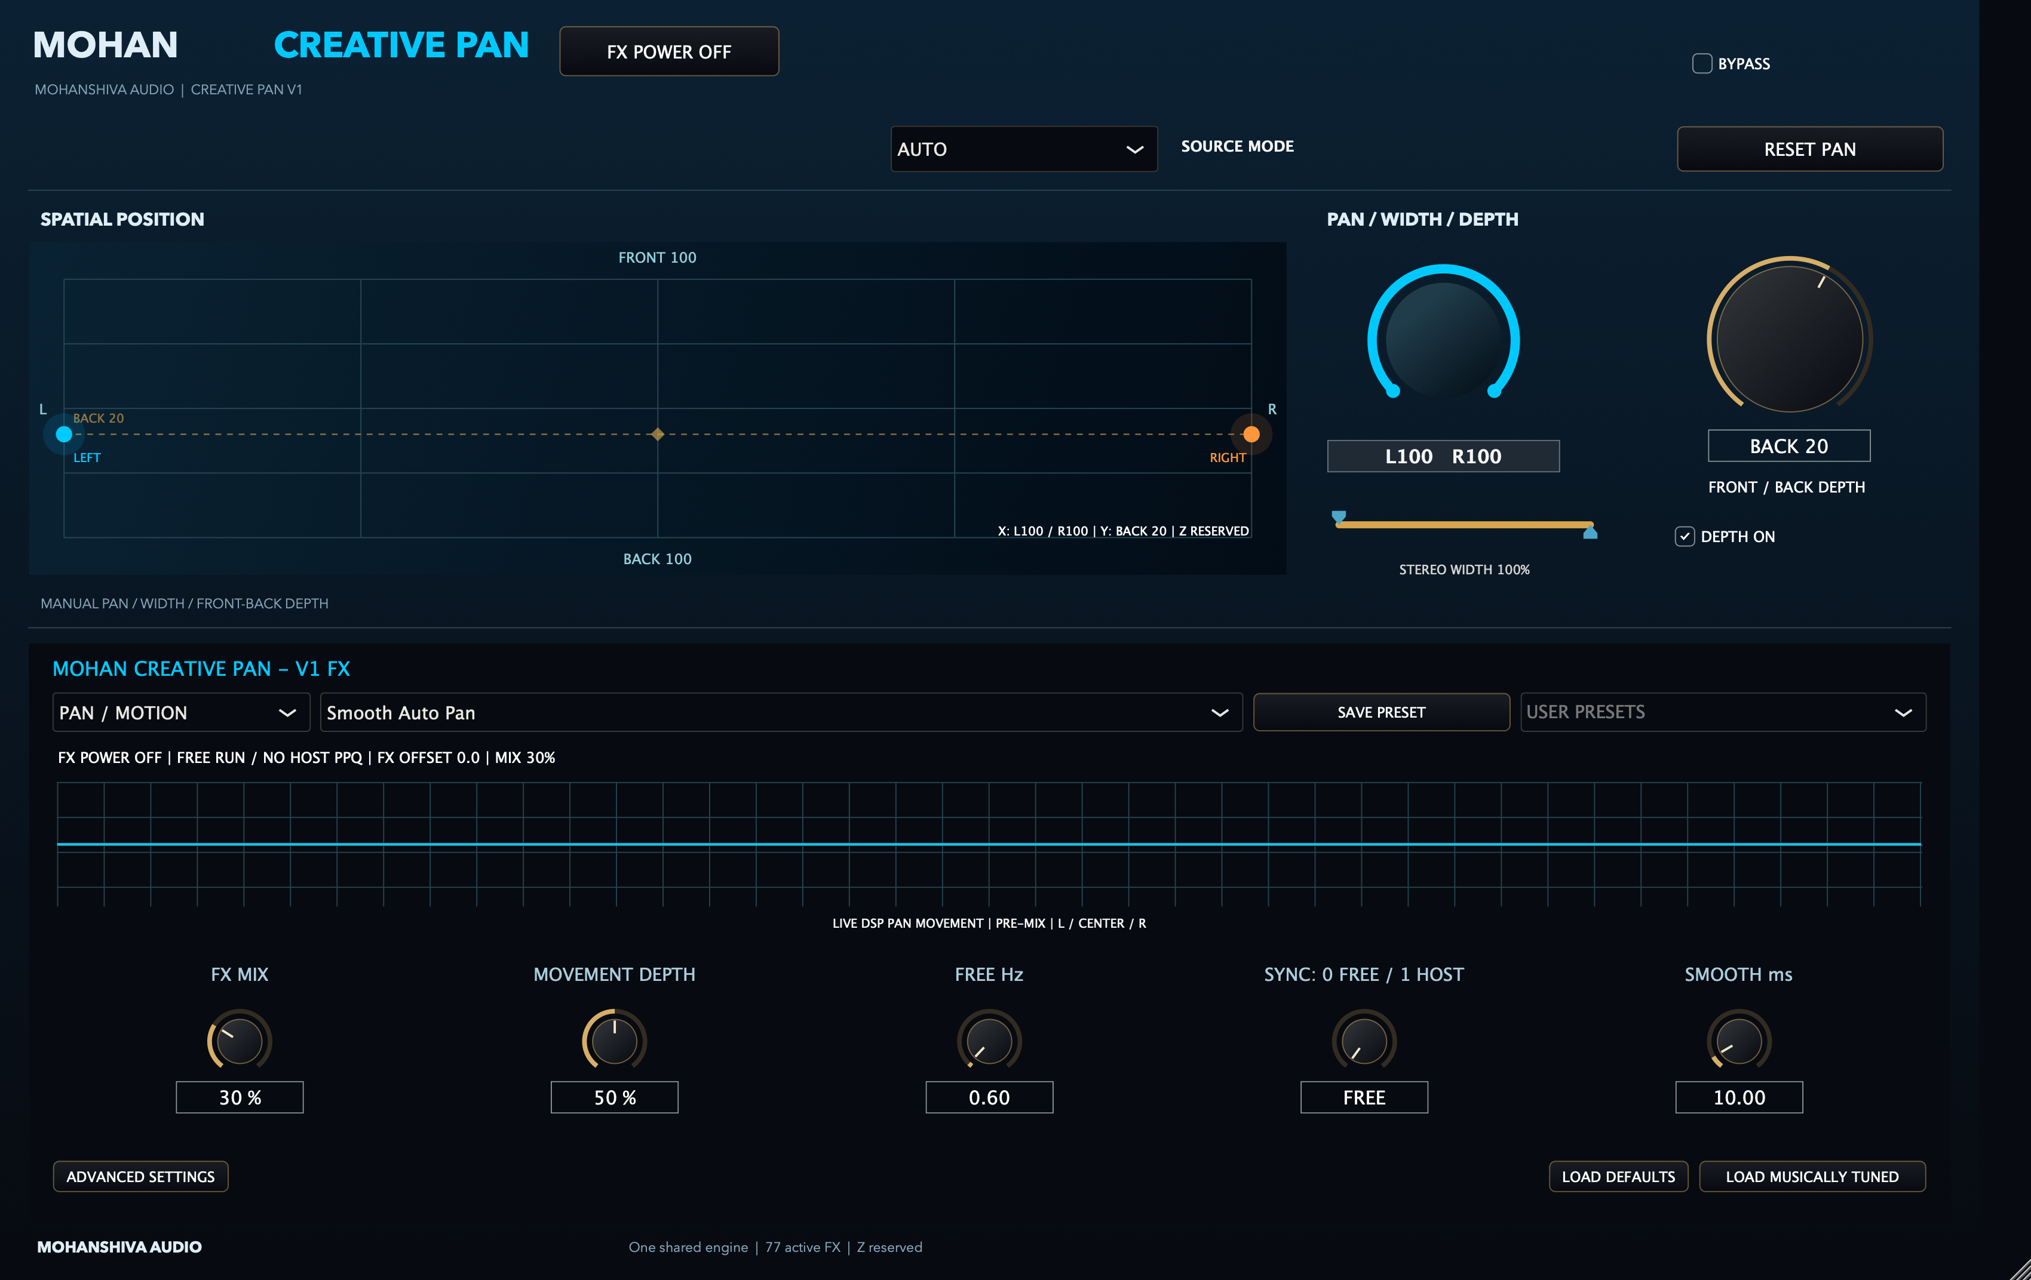The width and height of the screenshot is (2031, 1280).
Task: Click the left stereo width slider thumb
Action: coord(1339,517)
